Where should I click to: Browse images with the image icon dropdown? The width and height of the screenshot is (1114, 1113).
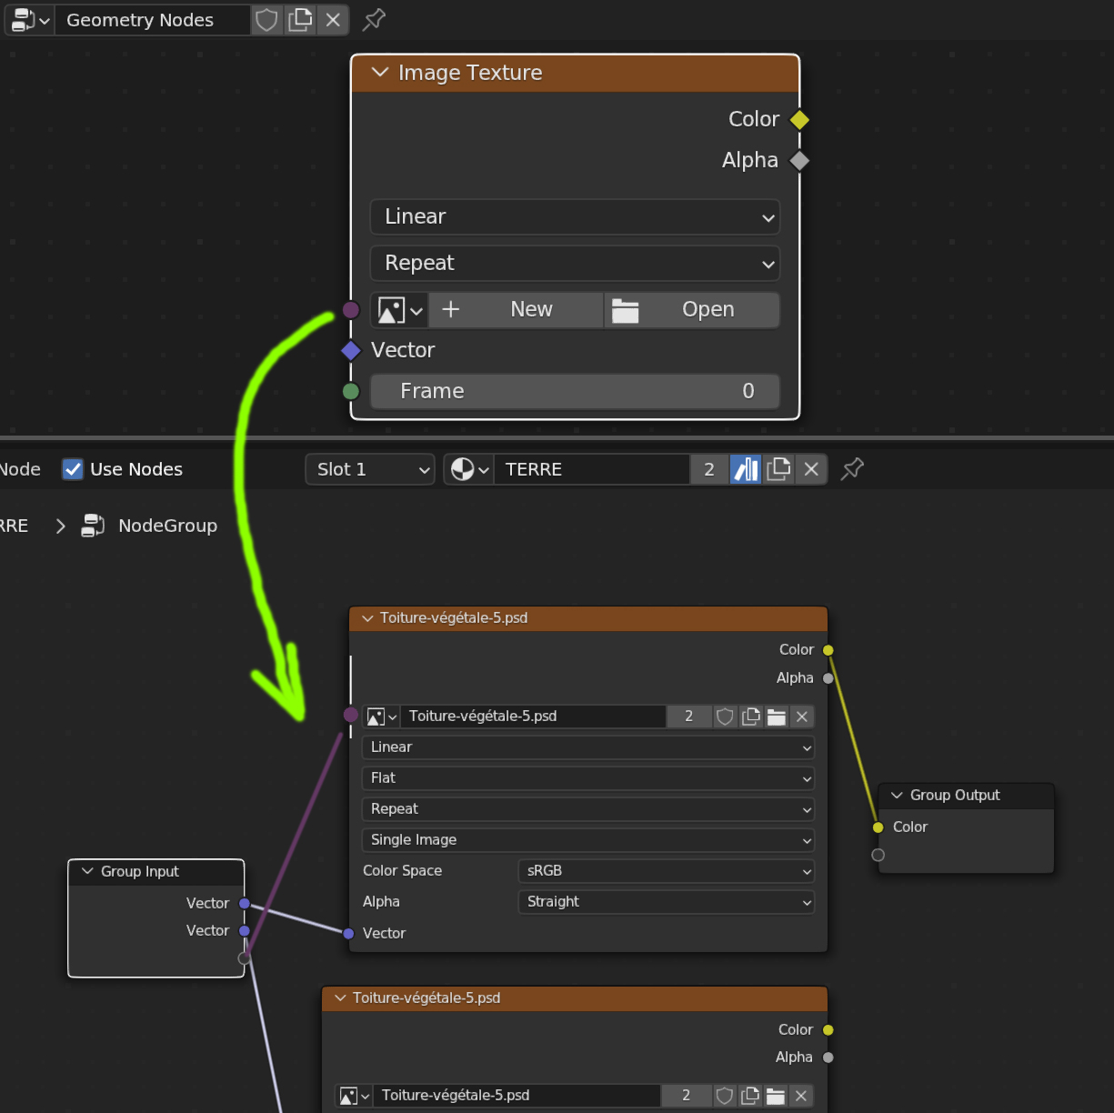400,309
